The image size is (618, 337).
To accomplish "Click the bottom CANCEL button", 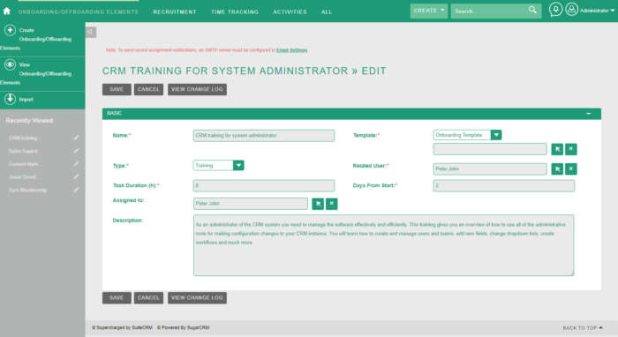I will 148,297.
